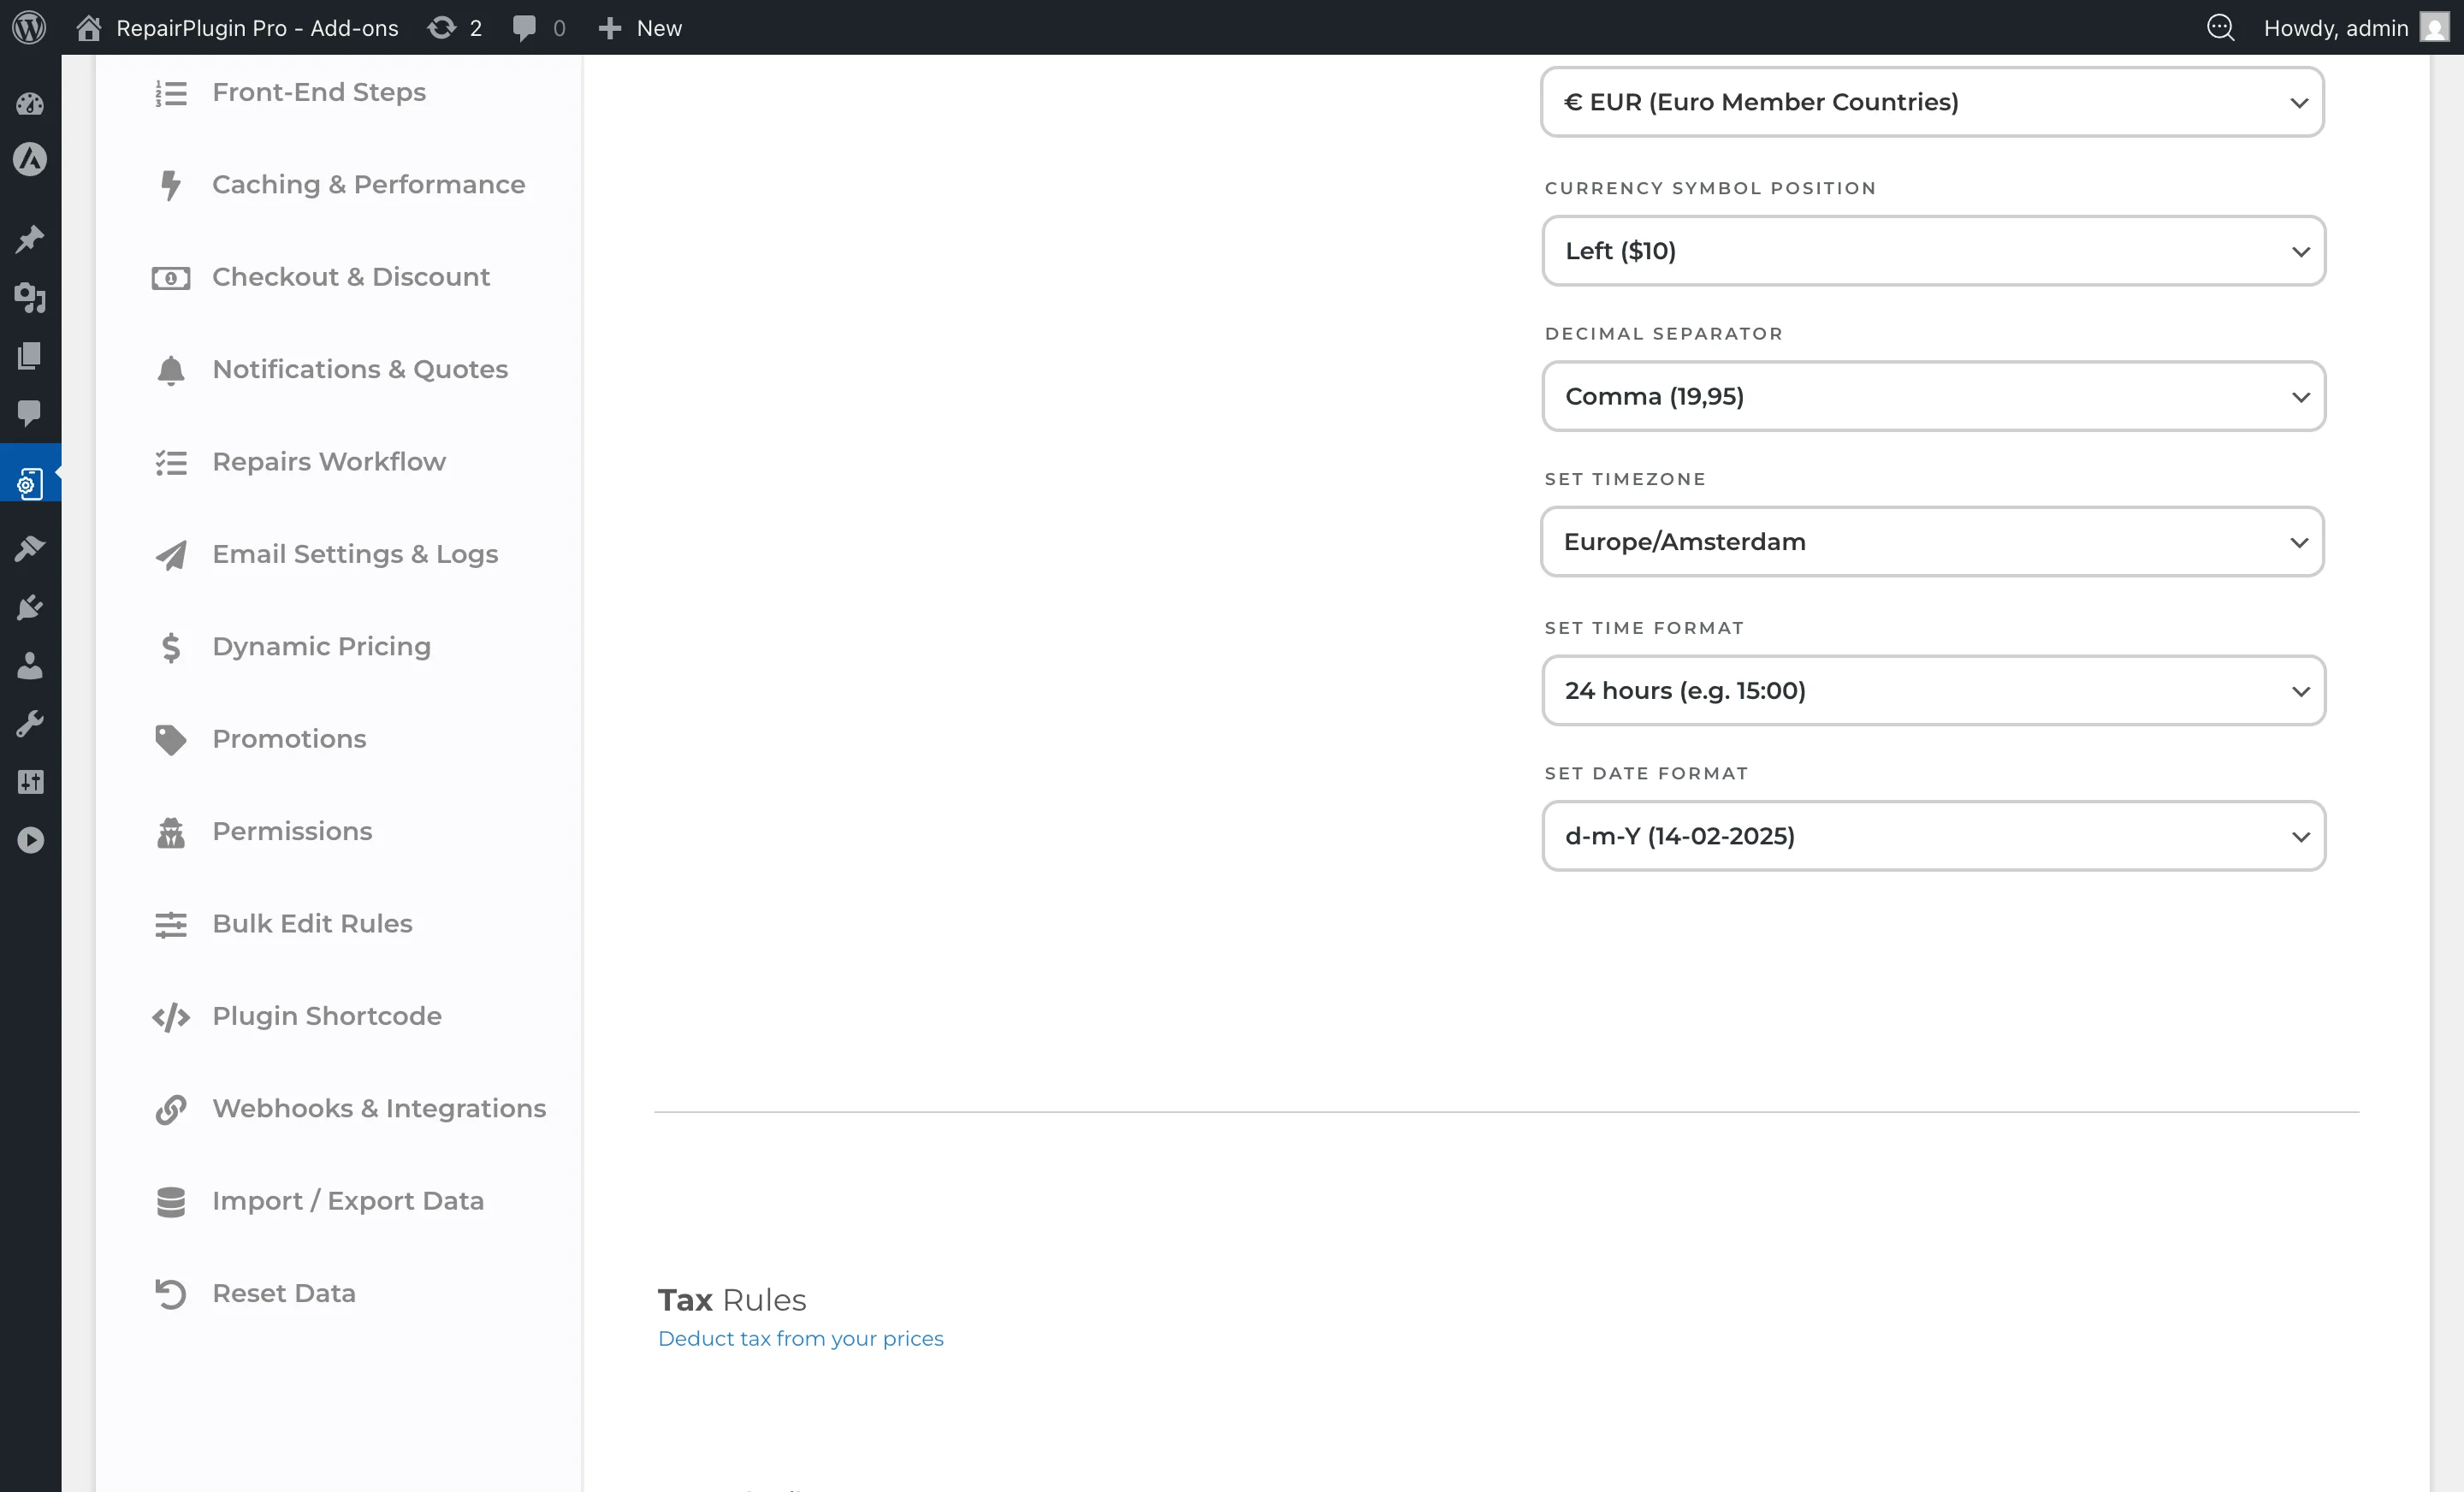Screen dimensions: 2464x1492
Task: Open the Appearance brush icon in sidebar
Action: tap(30, 548)
